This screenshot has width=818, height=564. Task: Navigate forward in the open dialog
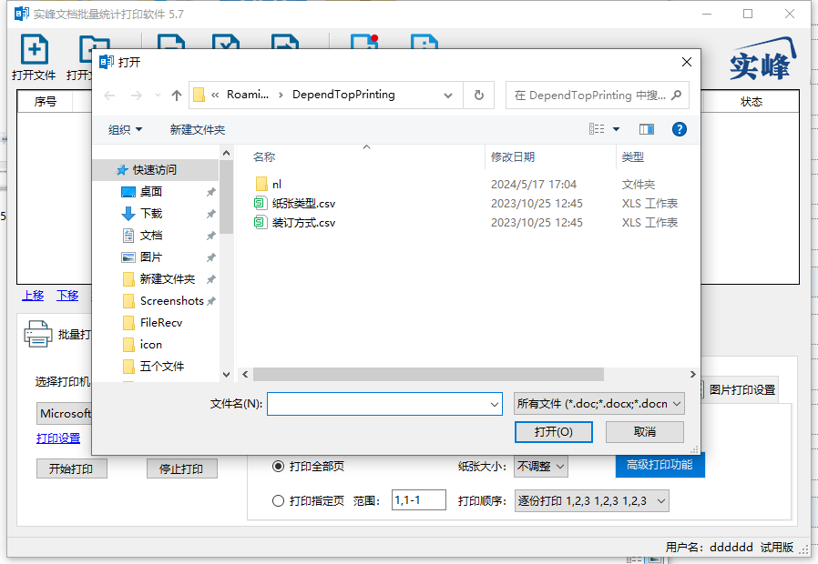(x=136, y=96)
